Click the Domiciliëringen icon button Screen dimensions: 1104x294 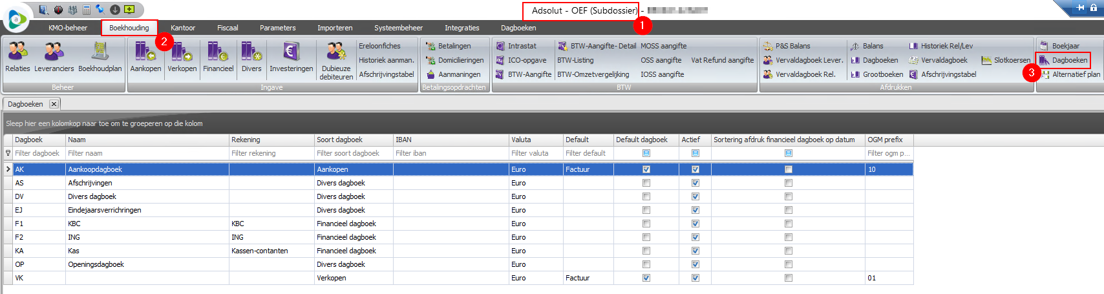(x=454, y=60)
